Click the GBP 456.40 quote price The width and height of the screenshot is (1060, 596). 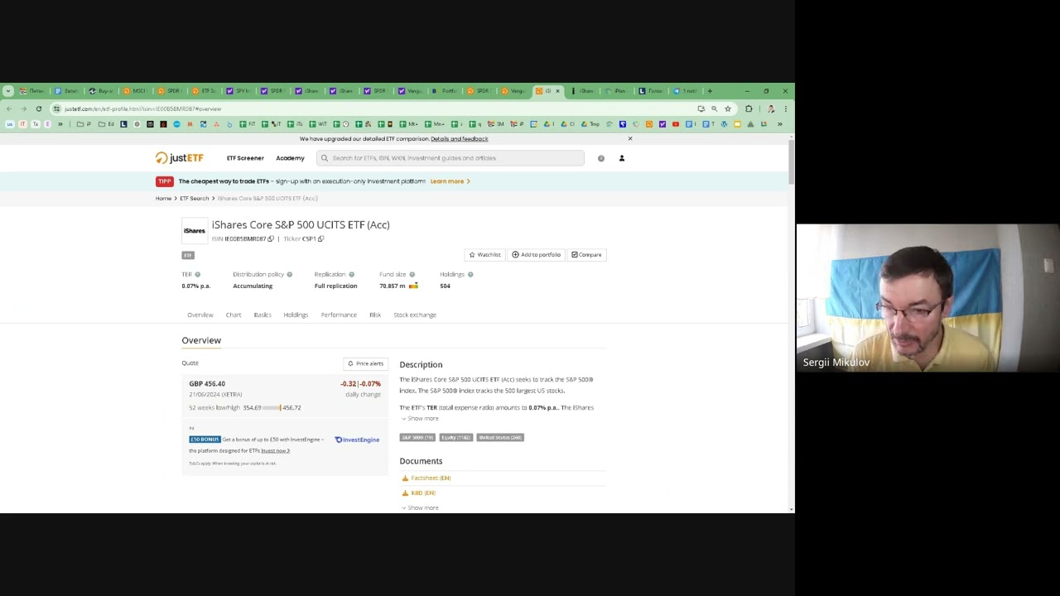tap(207, 384)
